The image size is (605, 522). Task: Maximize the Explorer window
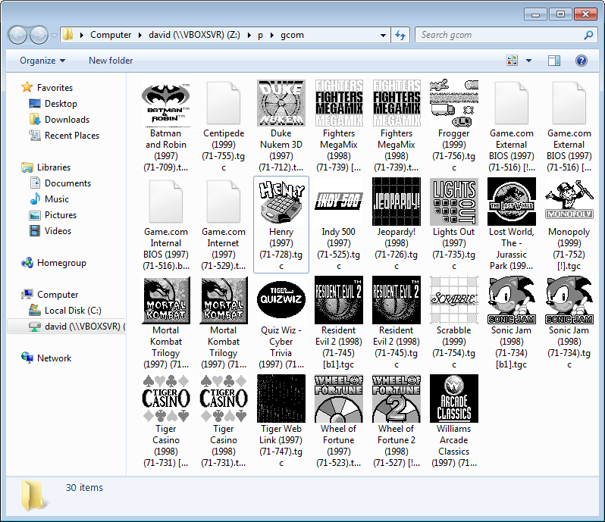(560, 14)
